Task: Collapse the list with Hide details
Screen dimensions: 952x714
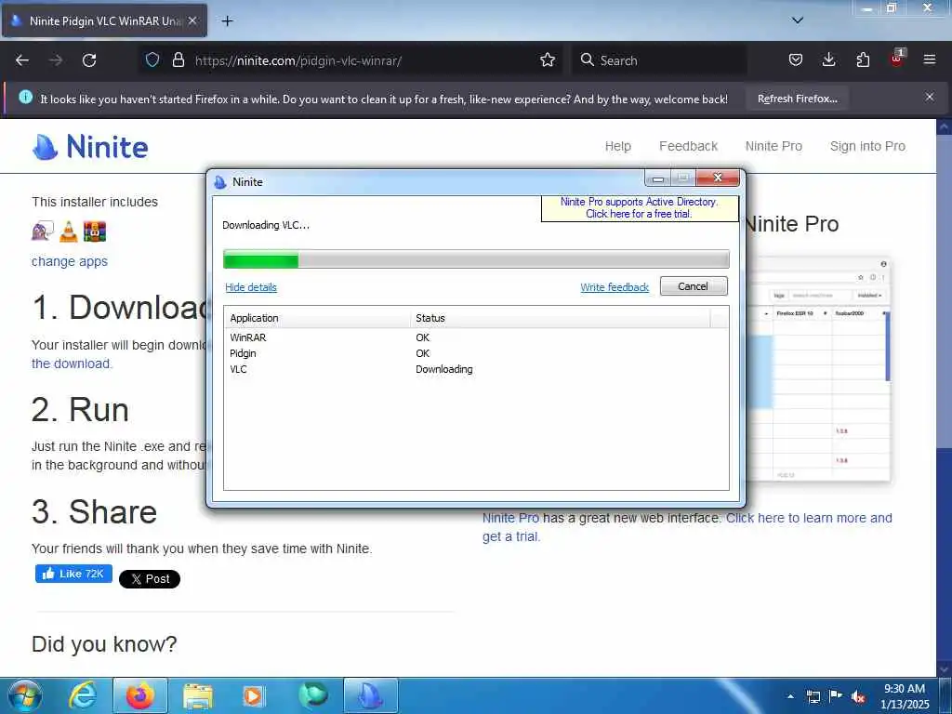Action: (251, 287)
